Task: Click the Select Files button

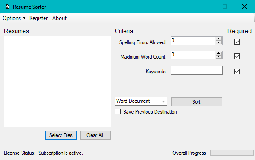Action: click(61, 135)
